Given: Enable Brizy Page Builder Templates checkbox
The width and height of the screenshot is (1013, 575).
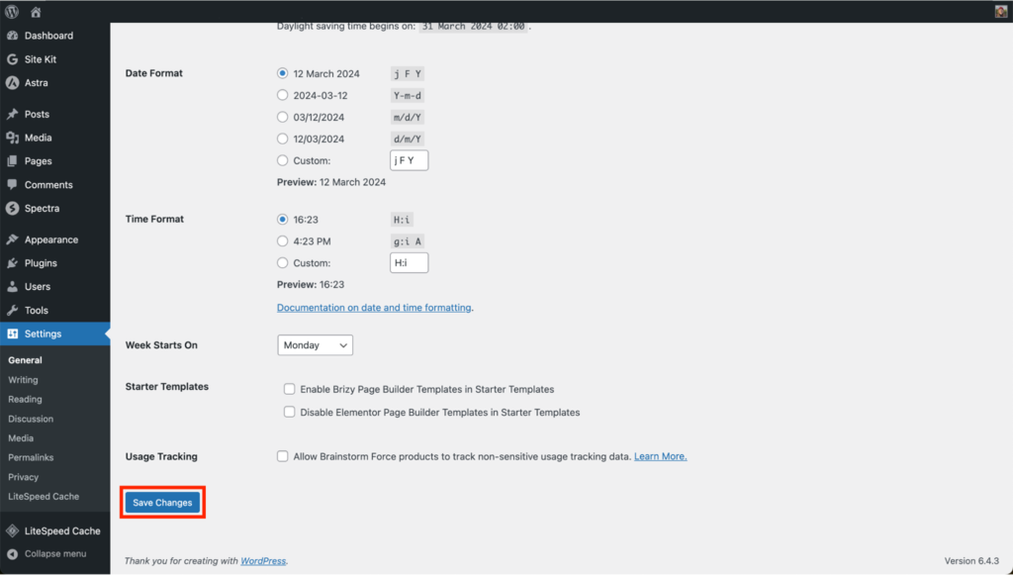Looking at the screenshot, I should 289,389.
